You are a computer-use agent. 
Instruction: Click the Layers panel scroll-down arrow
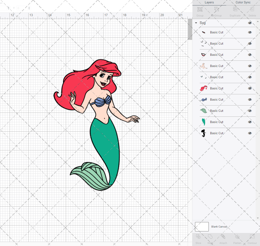tap(257, 218)
